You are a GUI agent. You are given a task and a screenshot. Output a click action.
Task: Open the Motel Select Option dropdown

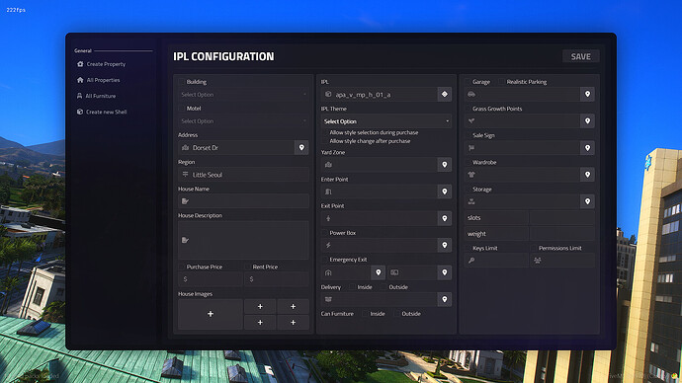[243, 121]
